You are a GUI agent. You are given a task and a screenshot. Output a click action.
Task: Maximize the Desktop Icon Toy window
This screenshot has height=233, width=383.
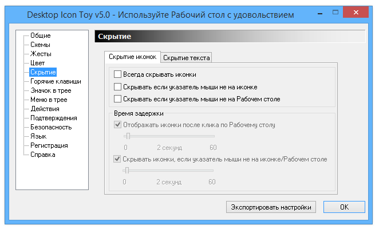[x=335, y=12]
